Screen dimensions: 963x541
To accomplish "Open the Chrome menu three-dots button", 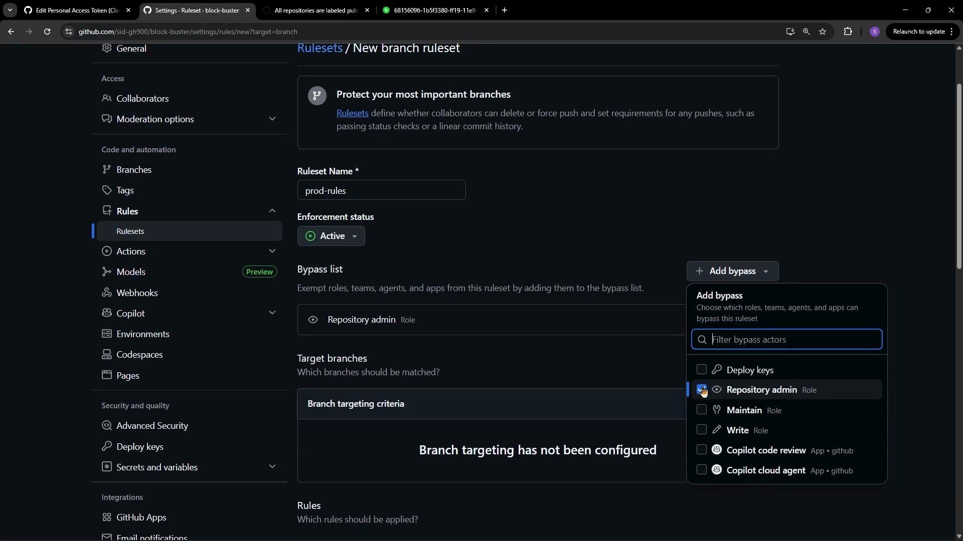I will [951, 32].
